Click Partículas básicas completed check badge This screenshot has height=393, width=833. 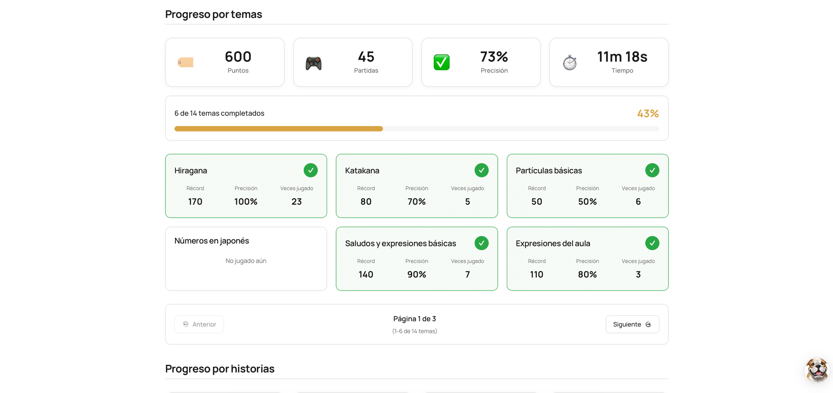(x=652, y=170)
